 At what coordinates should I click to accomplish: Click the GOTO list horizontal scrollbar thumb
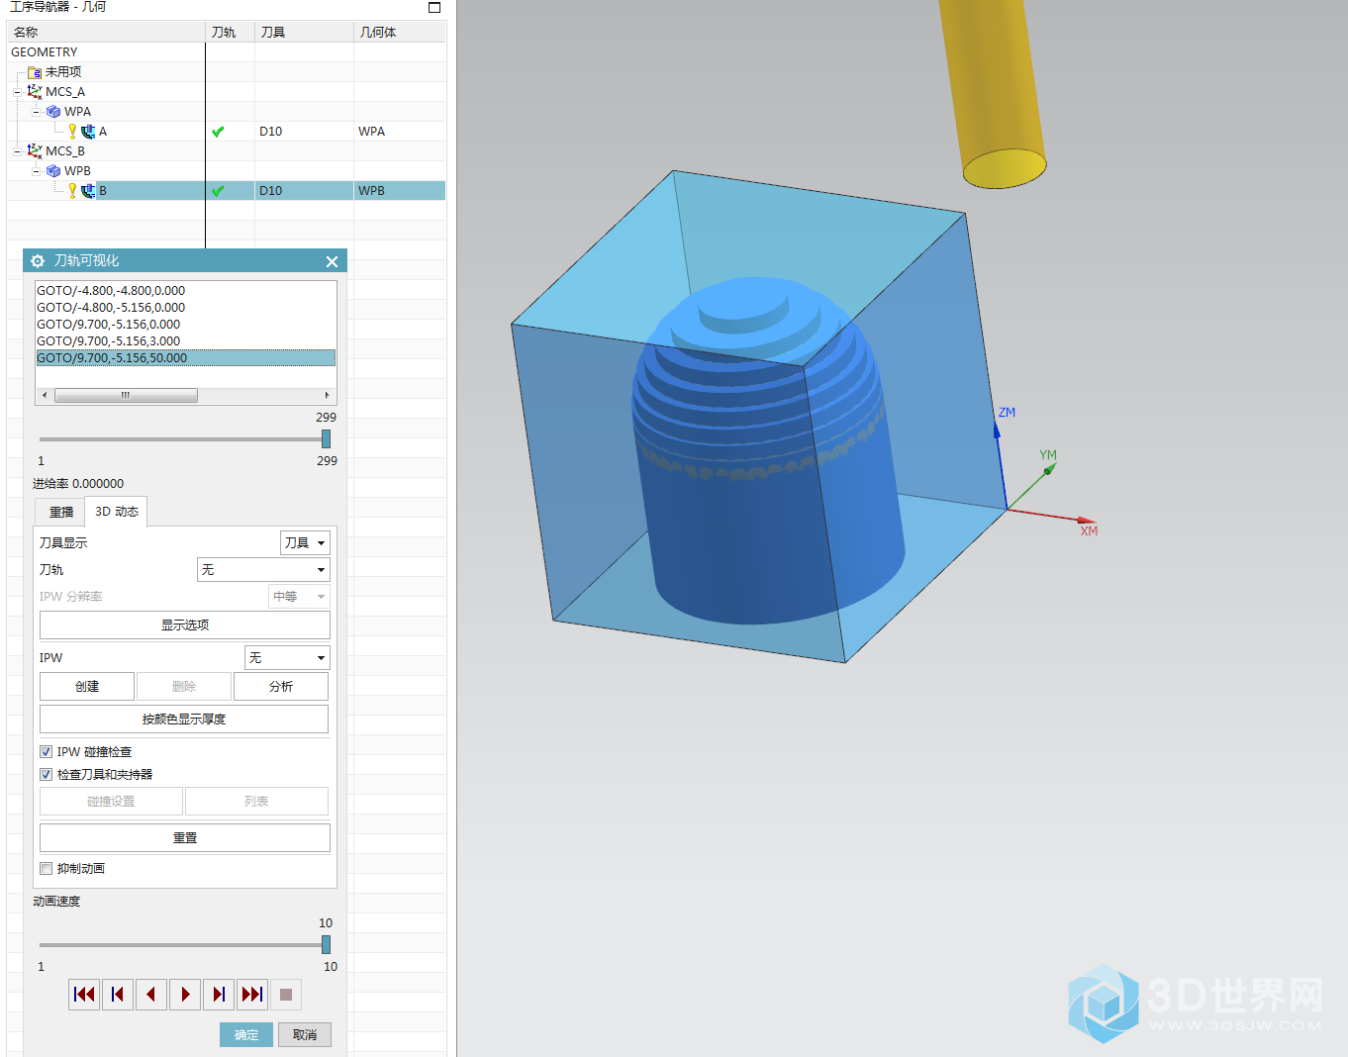pos(126,395)
